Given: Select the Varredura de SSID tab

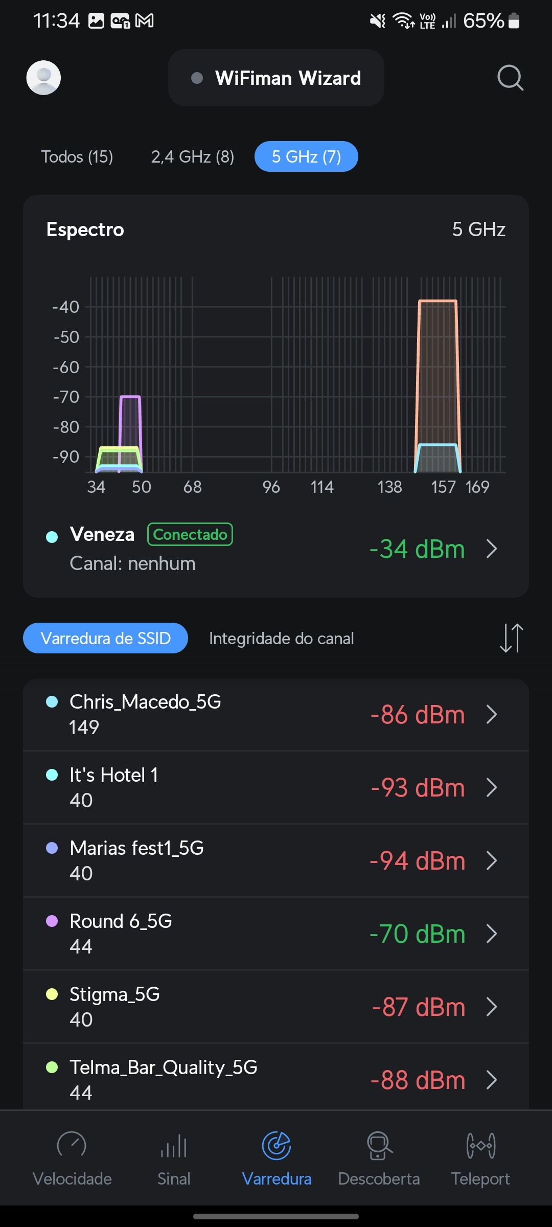Looking at the screenshot, I should [x=105, y=638].
